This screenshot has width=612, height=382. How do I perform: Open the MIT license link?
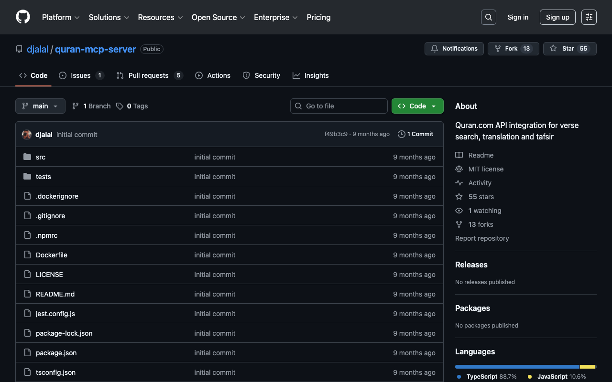[x=486, y=169]
